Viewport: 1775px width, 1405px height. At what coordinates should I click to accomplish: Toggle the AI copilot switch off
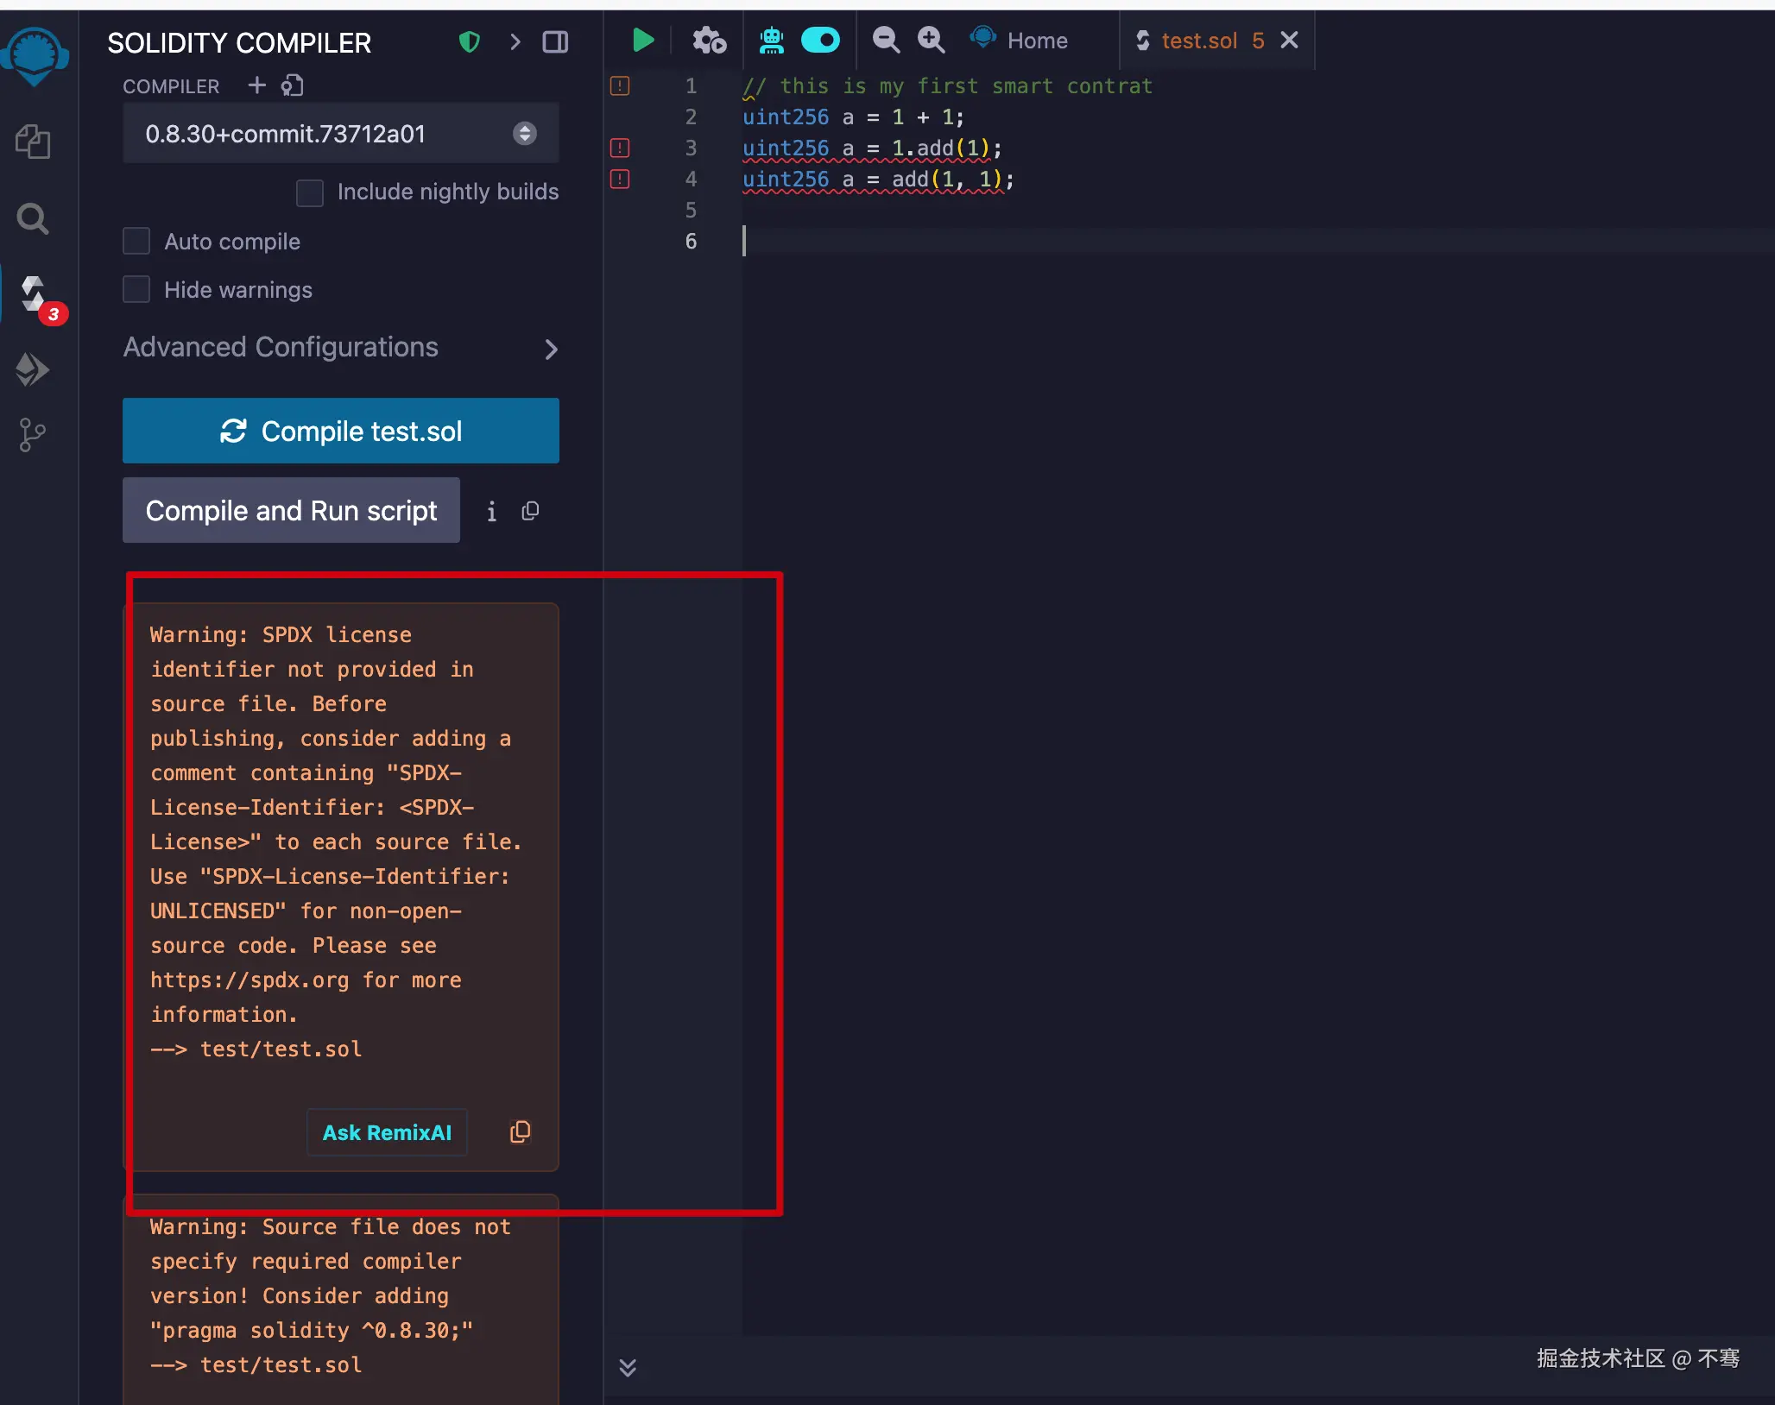[x=820, y=41]
